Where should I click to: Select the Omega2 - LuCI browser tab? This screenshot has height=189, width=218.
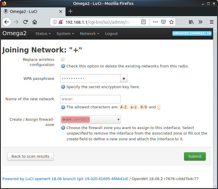[x=33, y=12]
